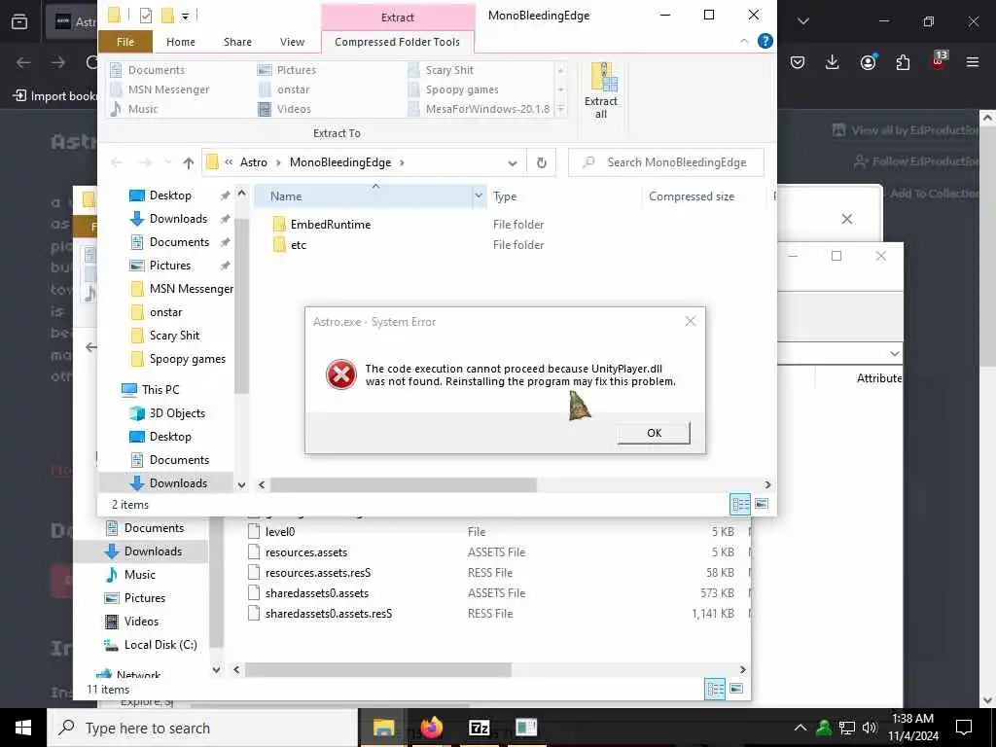Choose Documents as extract destination
The image size is (996, 747).
click(157, 70)
